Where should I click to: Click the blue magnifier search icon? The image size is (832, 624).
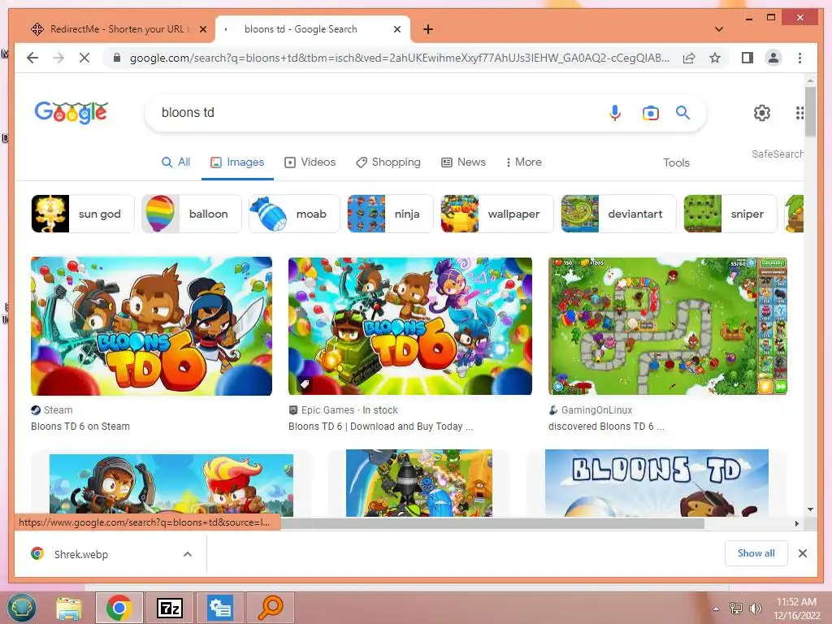pyautogui.click(x=682, y=112)
